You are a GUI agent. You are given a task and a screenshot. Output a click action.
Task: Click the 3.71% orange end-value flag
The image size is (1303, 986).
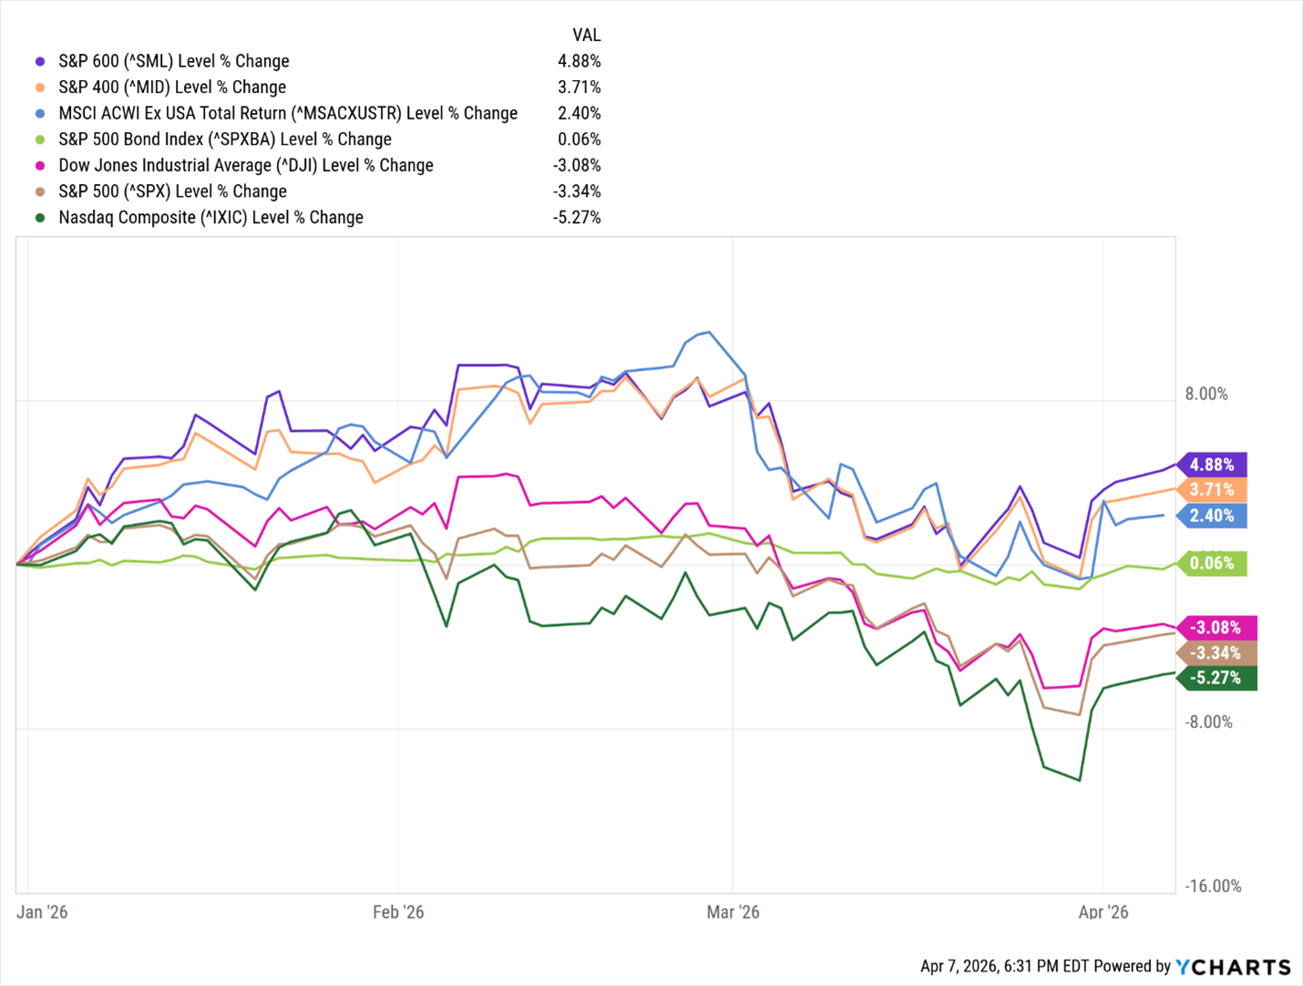tap(1213, 490)
